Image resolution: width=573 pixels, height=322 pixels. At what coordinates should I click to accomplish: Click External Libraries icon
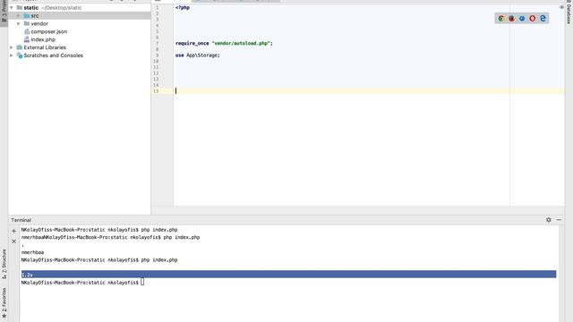[20, 47]
